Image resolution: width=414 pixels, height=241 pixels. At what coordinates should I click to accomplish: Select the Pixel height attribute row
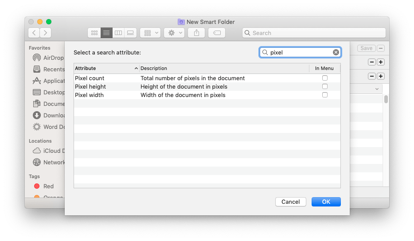click(207, 86)
